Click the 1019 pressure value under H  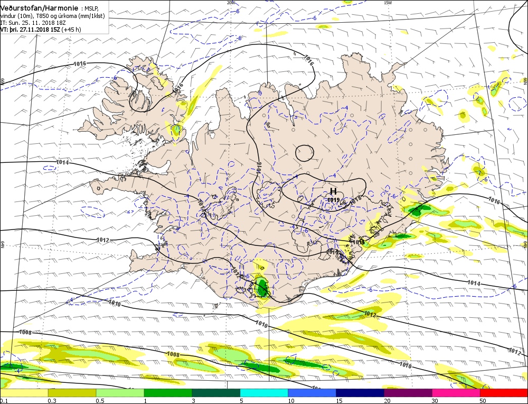tap(333, 200)
